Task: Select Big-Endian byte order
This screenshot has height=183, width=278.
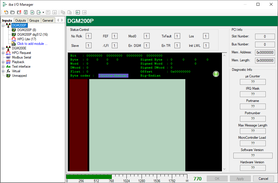Action: tap(150, 76)
